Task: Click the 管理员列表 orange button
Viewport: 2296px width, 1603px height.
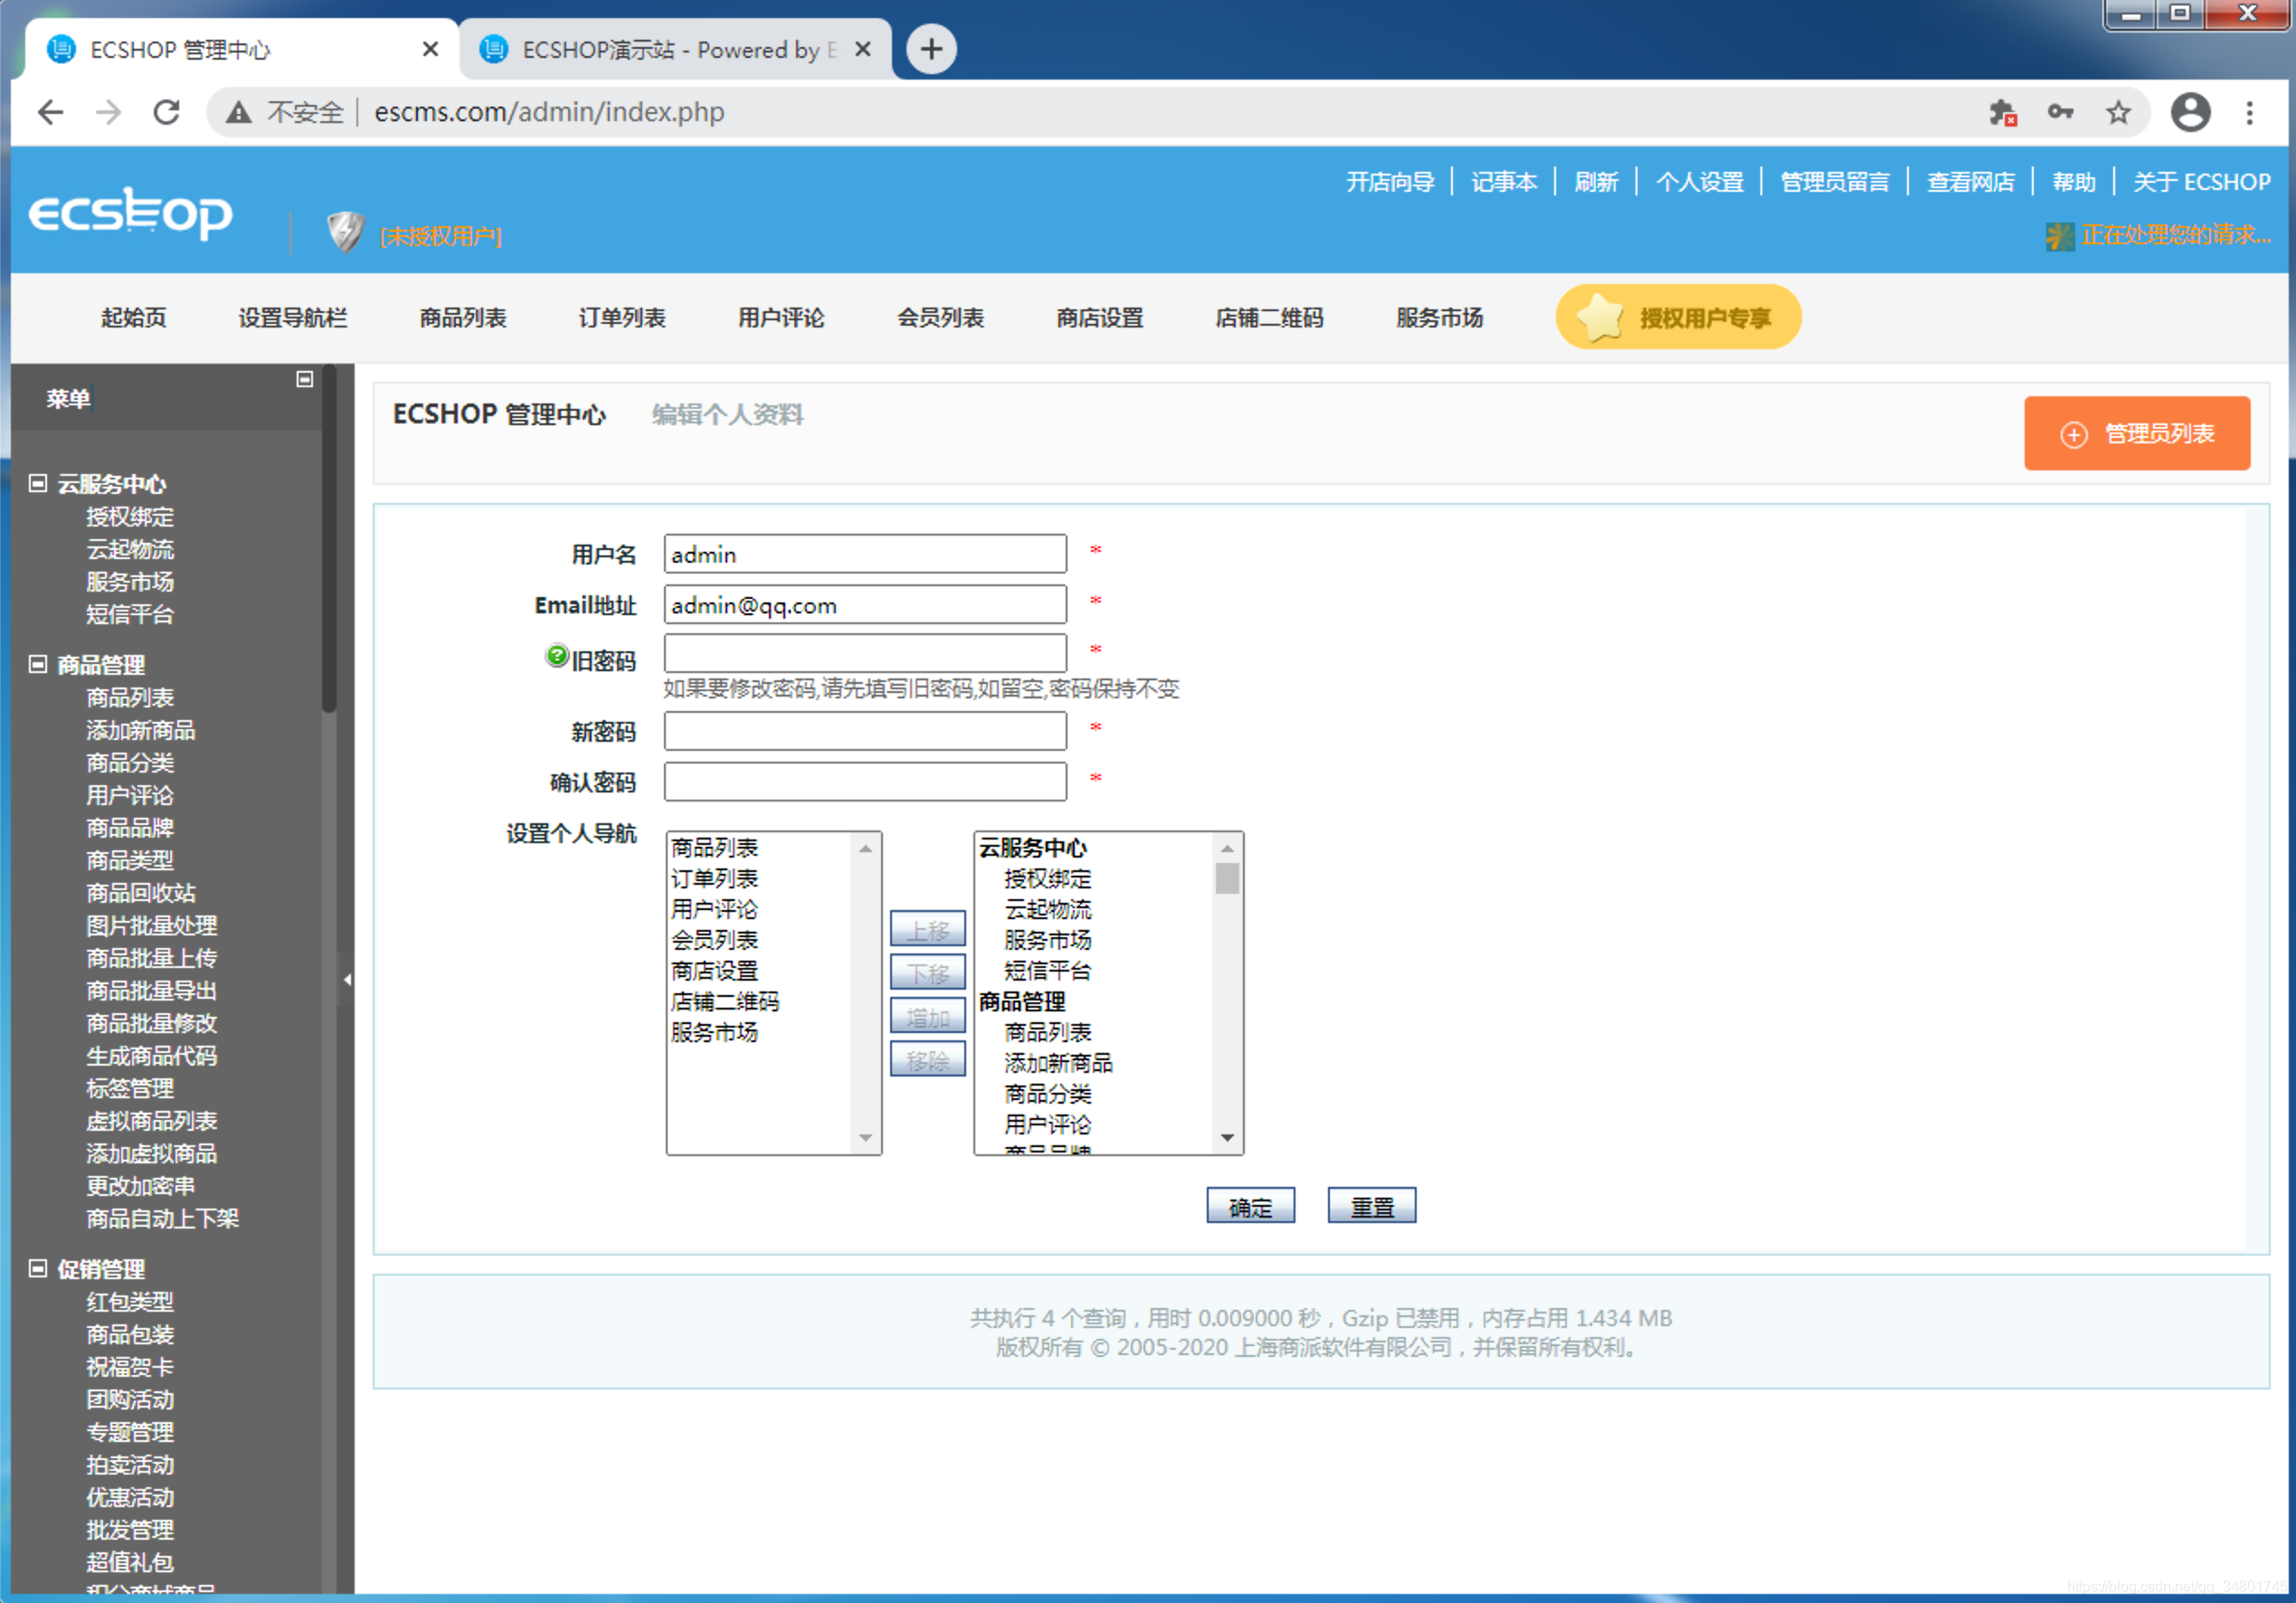Action: (x=2137, y=433)
